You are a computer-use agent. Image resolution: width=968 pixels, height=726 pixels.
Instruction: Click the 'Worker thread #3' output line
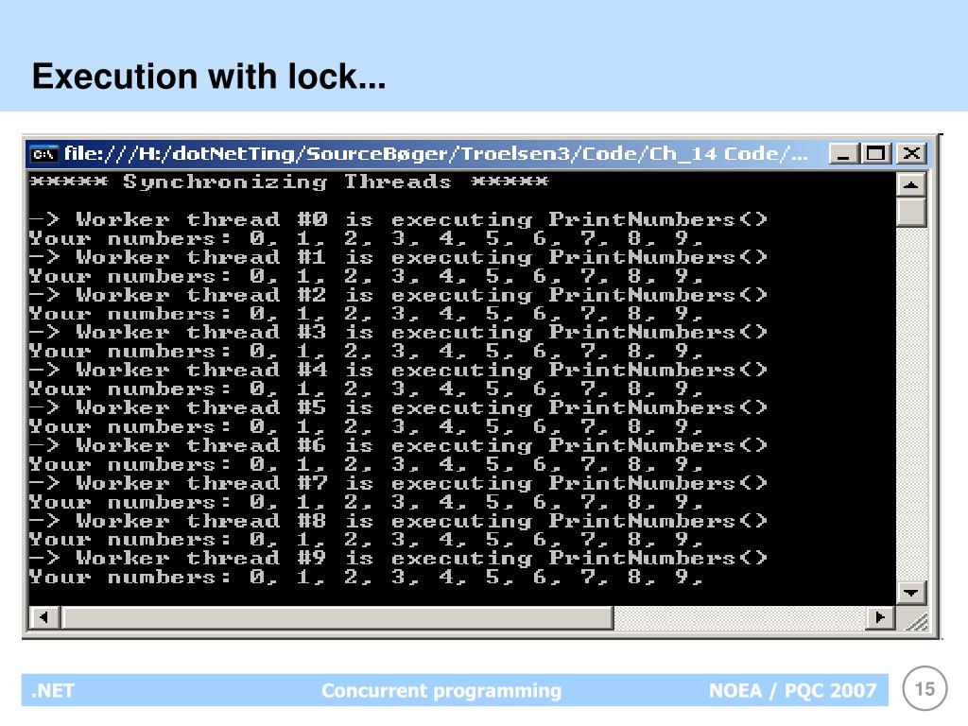[x=398, y=332]
